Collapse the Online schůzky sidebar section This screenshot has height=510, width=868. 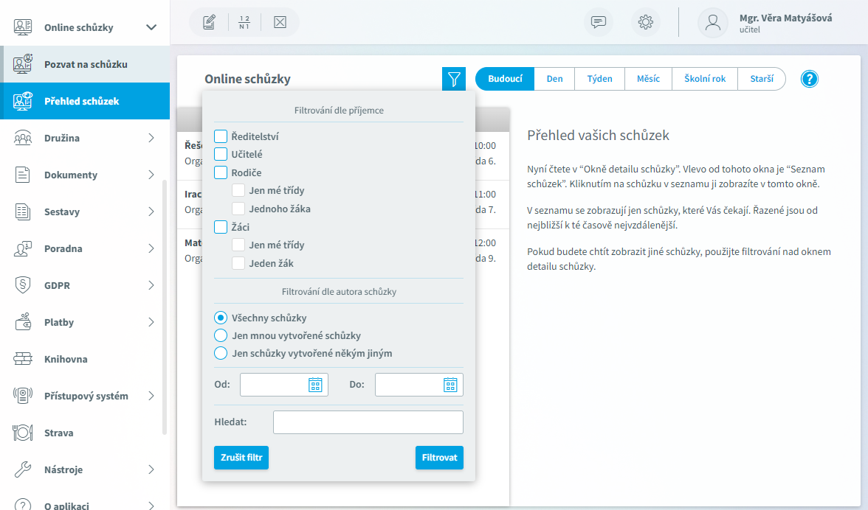[151, 27]
